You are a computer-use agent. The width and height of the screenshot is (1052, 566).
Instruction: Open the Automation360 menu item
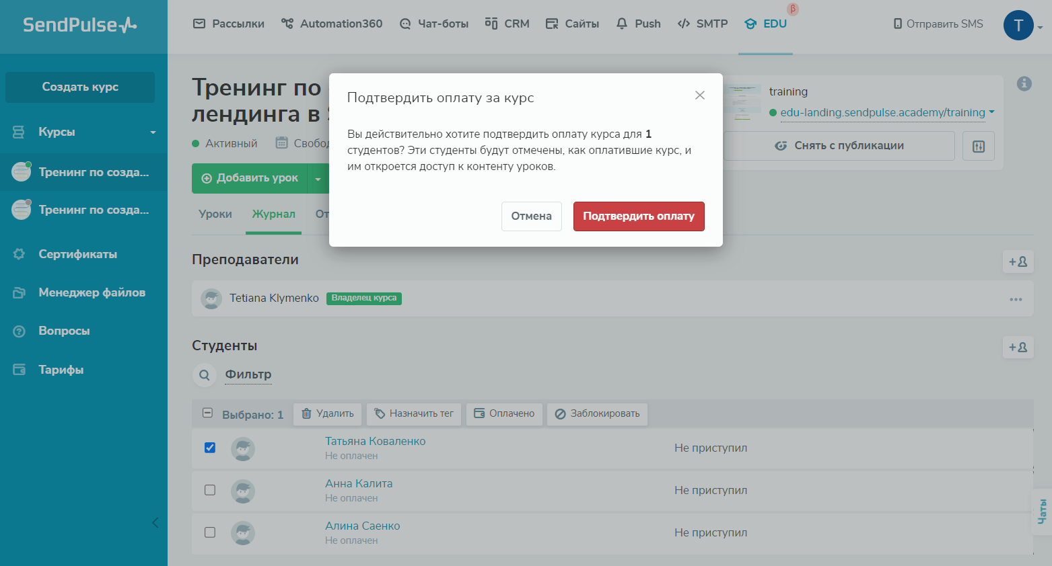click(x=332, y=24)
